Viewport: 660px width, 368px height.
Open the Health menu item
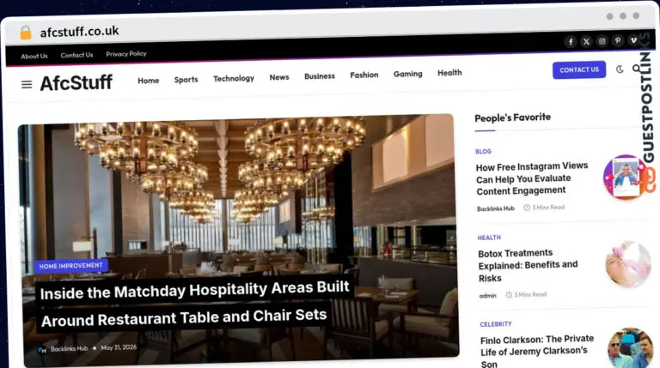449,73
